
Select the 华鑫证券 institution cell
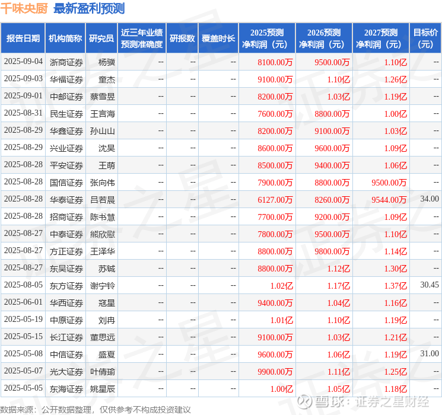pyautogui.click(x=66, y=131)
